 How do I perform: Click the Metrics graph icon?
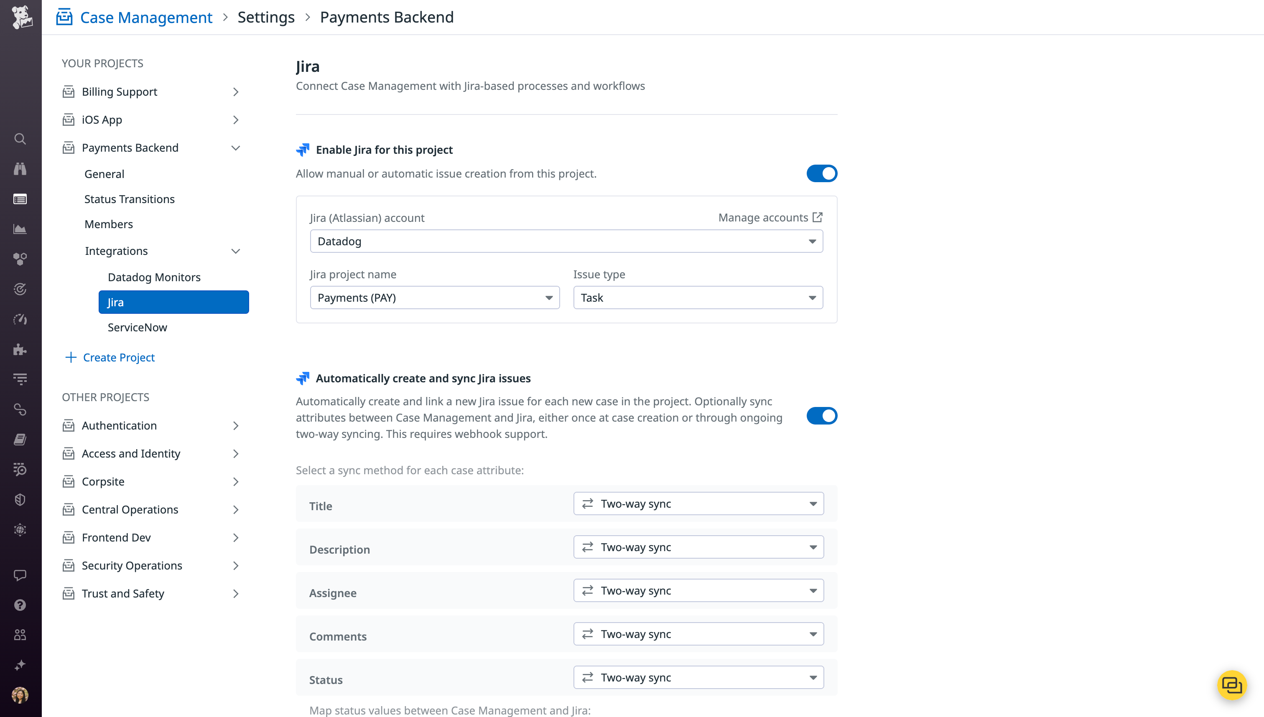click(20, 229)
